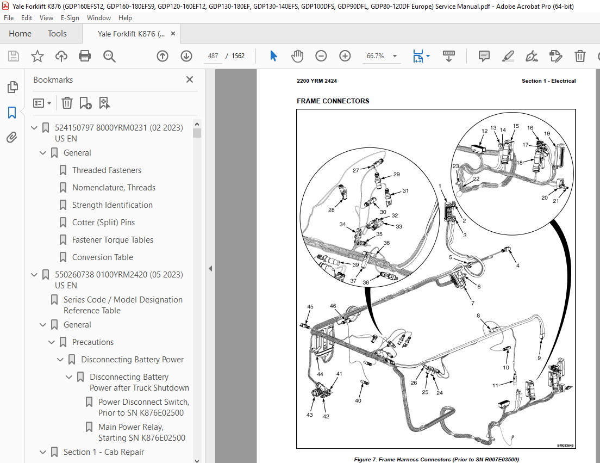Add a comment with note icon
The image size is (600, 463).
pos(484,56)
